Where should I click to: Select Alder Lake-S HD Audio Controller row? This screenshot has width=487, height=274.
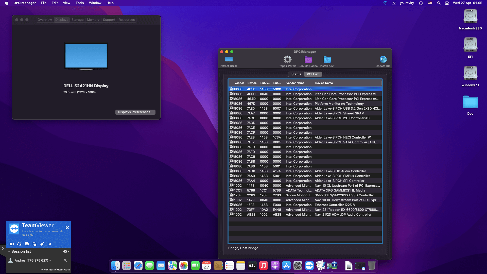tap(305, 171)
